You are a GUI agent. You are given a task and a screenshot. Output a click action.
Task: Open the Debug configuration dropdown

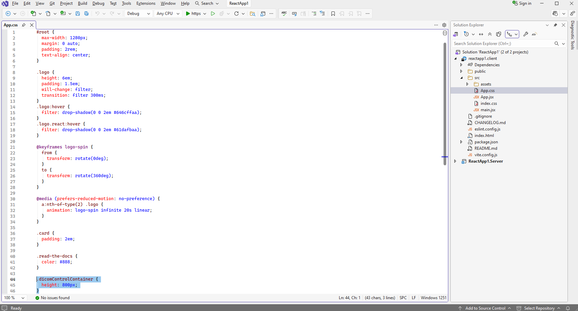139,14
